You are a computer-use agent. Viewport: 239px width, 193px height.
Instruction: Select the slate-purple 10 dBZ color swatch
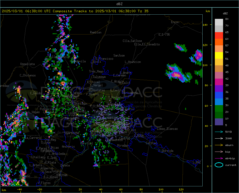pyautogui.click(x=219, y=122)
